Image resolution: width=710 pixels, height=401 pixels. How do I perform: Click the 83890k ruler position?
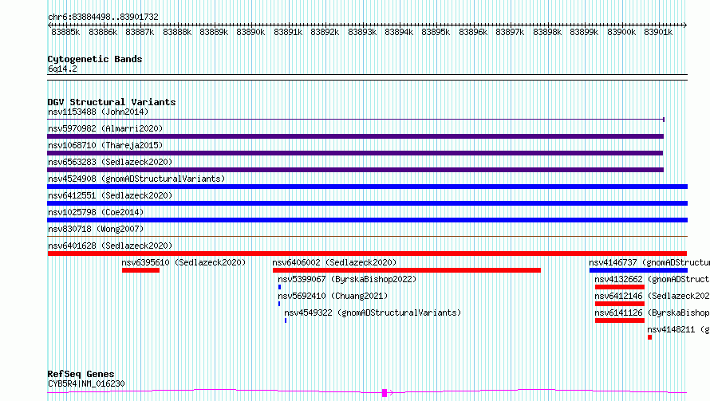click(x=250, y=32)
